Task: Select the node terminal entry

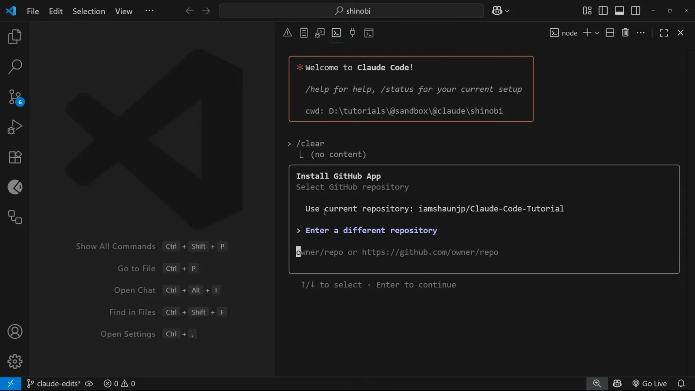Action: click(x=563, y=33)
